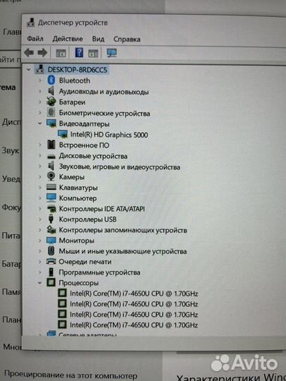Screen dimensions: 286x381
Task: Click the Аудиовходы и аудиовыходы speaker icon
Action: tap(51, 91)
